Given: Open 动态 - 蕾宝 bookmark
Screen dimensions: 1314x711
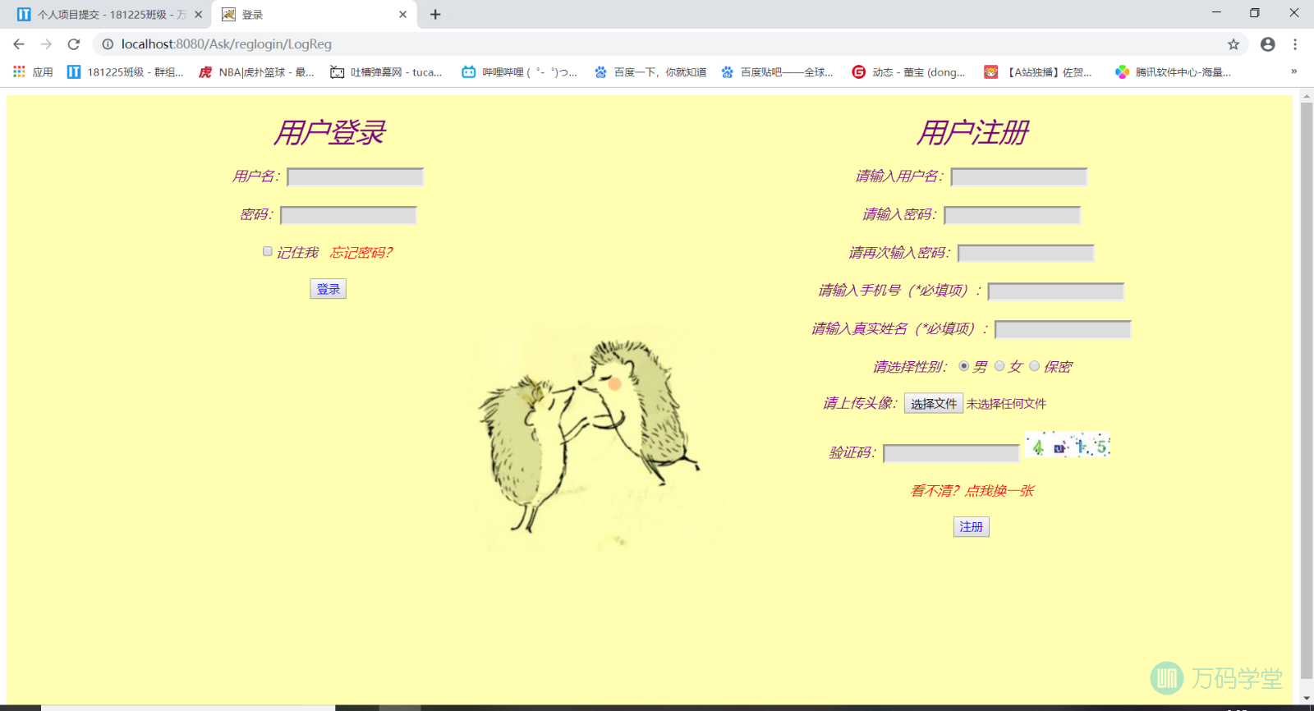Looking at the screenshot, I should 908,72.
